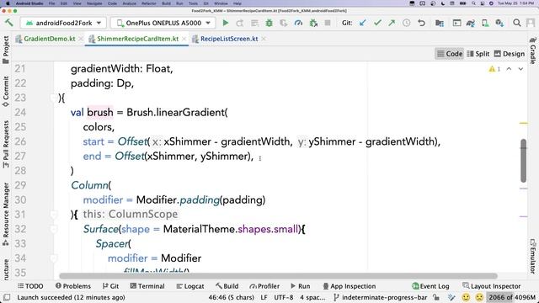Open the androidFood2Fork run configuration dropdown
Viewport: 539px width, 303px height.
[x=64, y=23]
